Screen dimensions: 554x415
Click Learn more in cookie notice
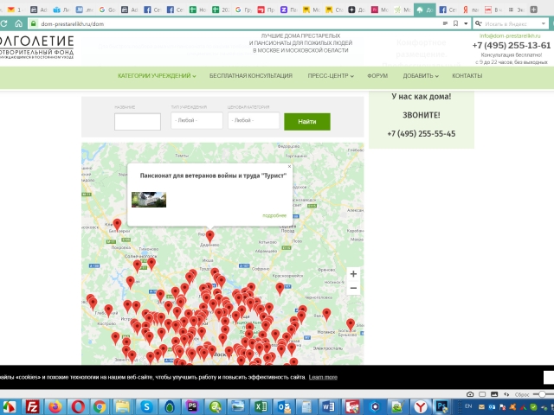[x=323, y=377]
